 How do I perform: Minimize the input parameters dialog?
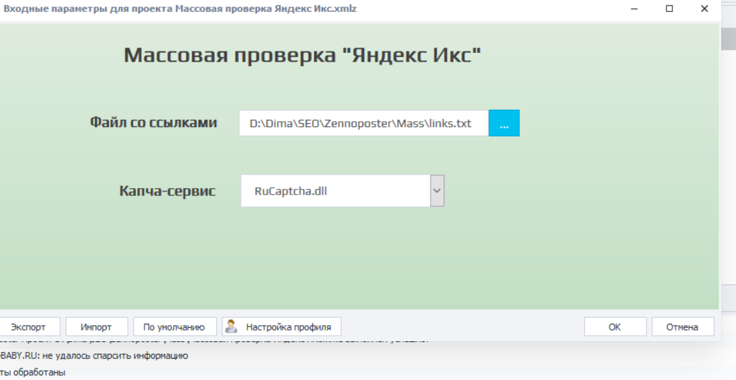634,9
